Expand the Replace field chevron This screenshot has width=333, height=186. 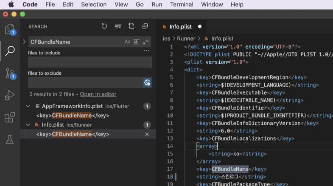click(24, 42)
